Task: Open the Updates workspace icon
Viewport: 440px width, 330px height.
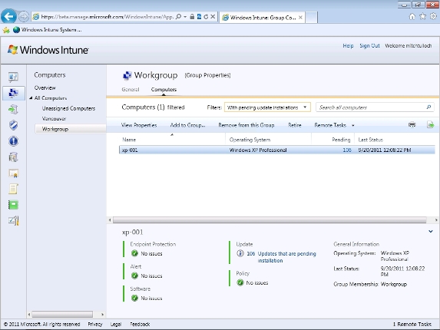Action: pyautogui.click(x=13, y=109)
